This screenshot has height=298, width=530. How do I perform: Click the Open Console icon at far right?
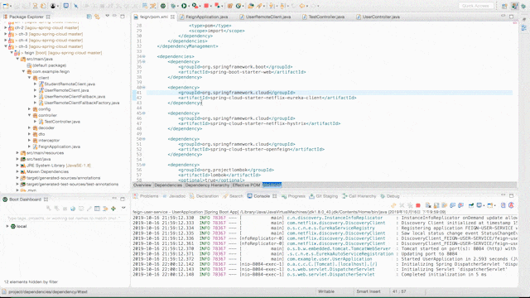[x=511, y=205]
